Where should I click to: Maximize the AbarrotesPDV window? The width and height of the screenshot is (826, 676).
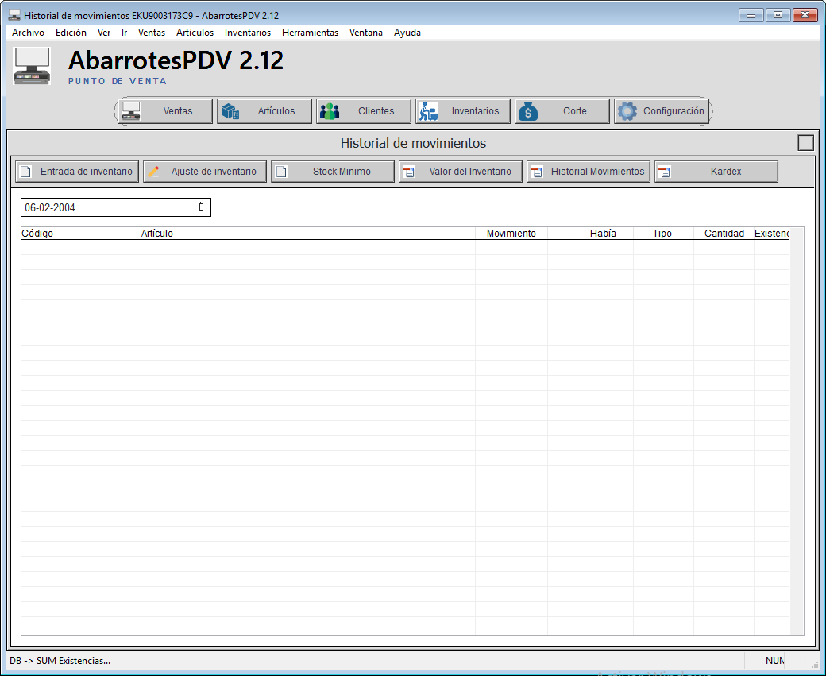[778, 15]
